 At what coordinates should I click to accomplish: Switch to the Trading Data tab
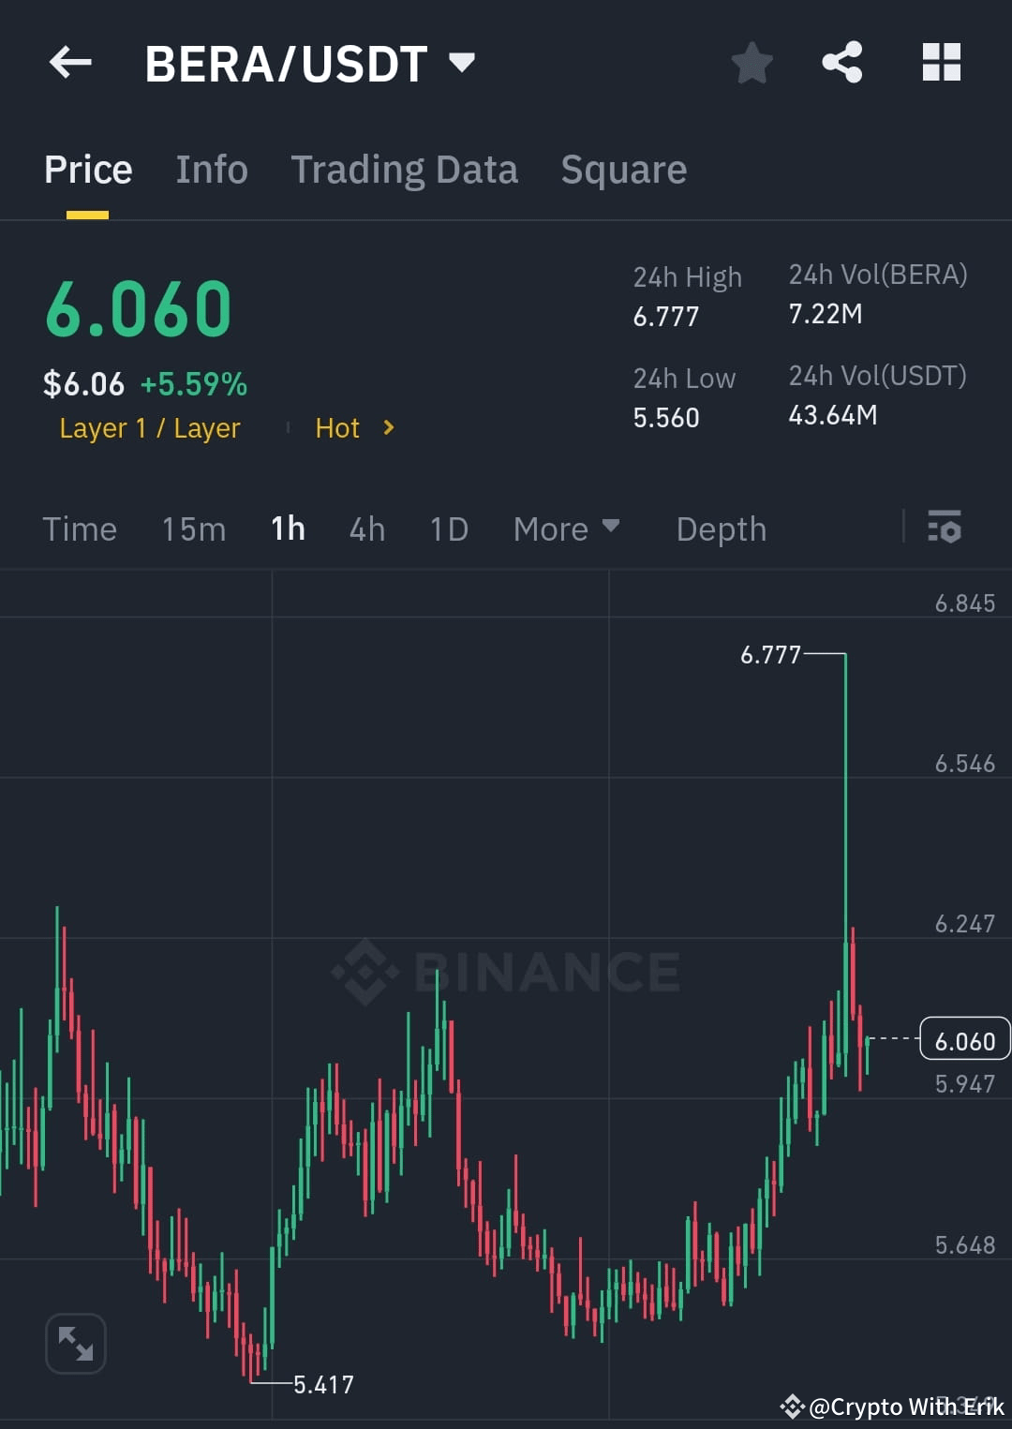click(x=405, y=170)
